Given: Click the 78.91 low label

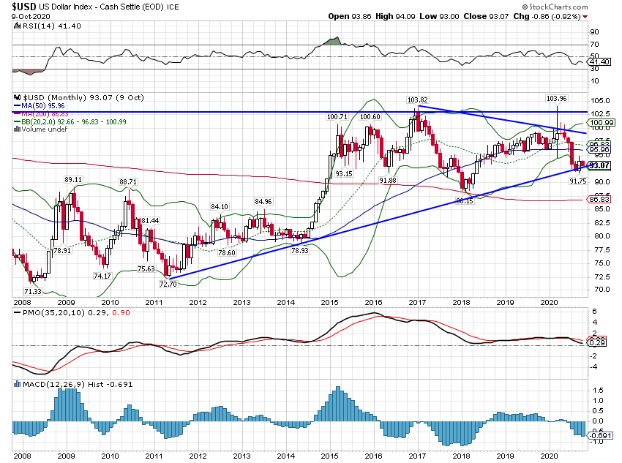Looking at the screenshot, I should 62,251.
